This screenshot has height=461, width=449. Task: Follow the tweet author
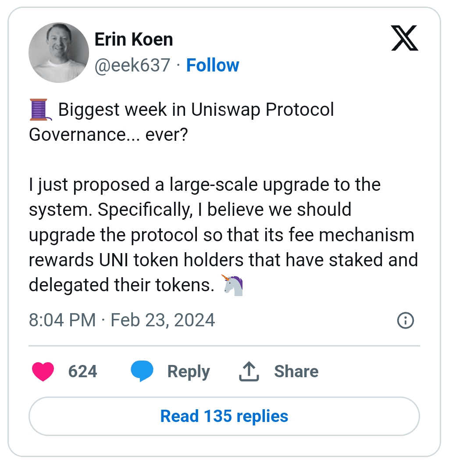pos(213,65)
